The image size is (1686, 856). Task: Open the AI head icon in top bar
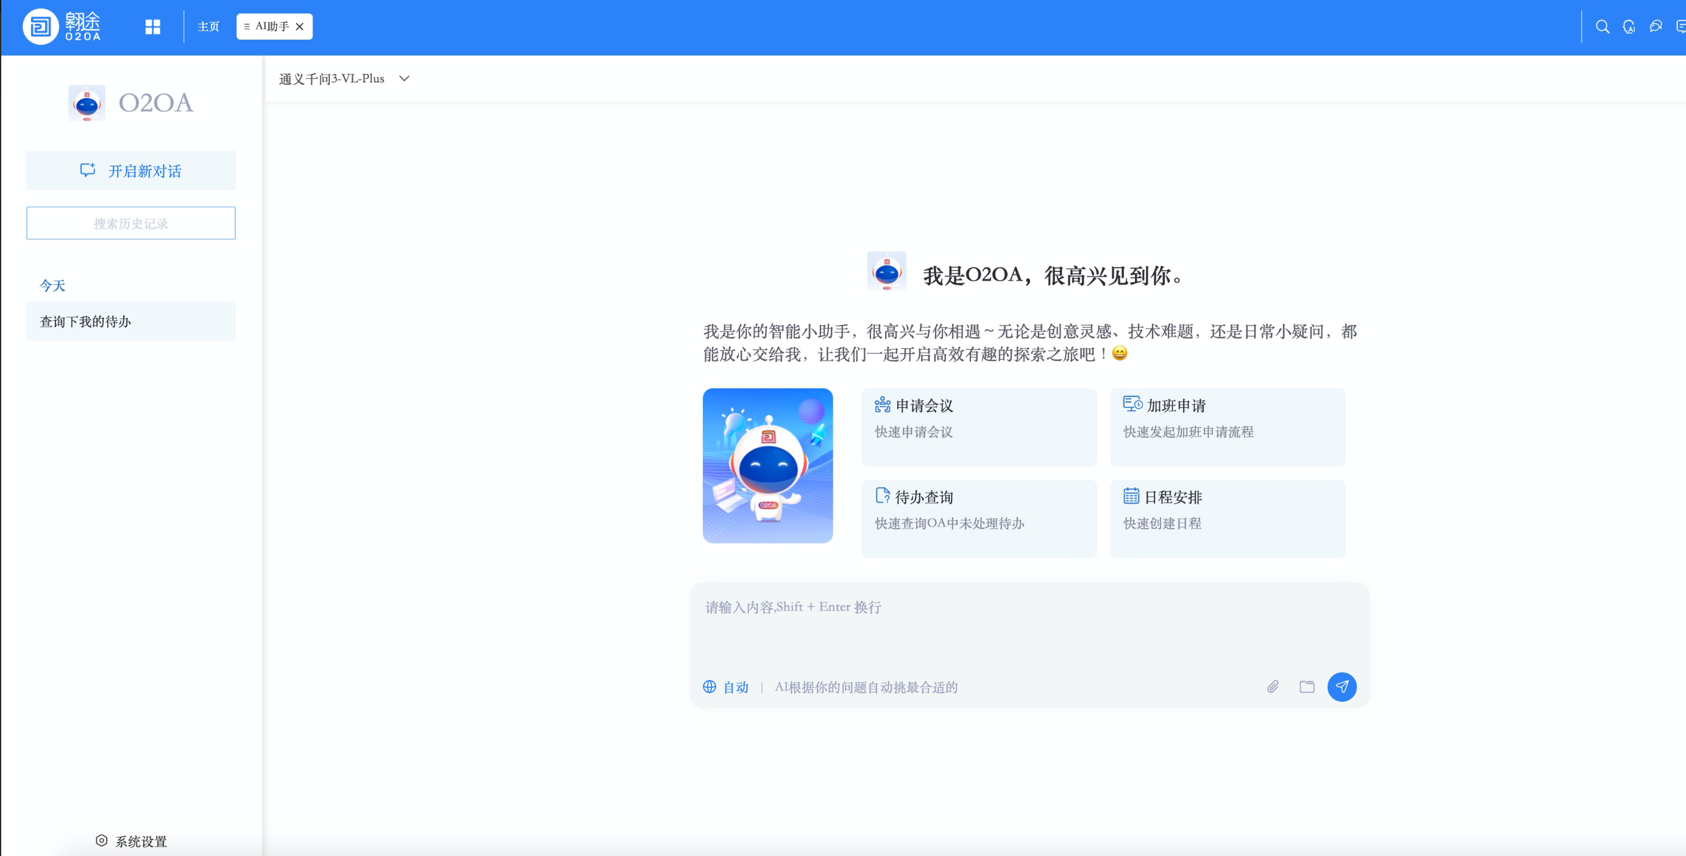[1629, 27]
